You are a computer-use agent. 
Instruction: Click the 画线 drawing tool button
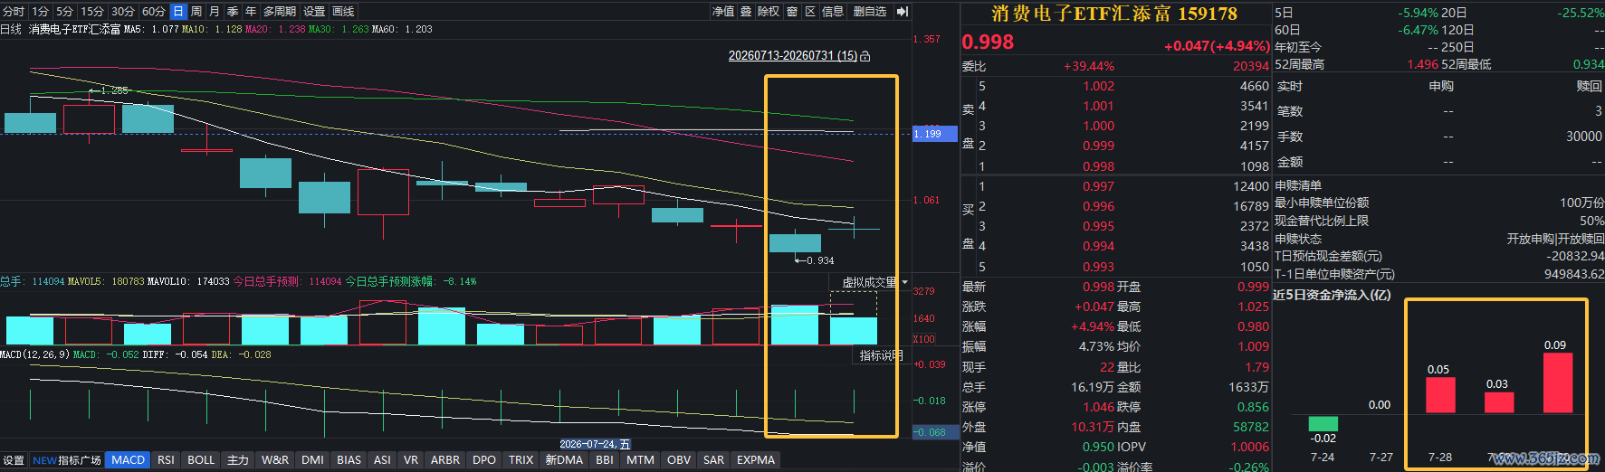(343, 12)
